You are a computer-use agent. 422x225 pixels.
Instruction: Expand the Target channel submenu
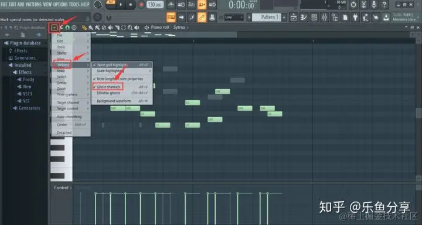72,103
